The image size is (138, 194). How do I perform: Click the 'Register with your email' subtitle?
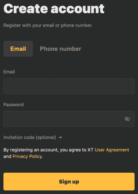point(48,25)
